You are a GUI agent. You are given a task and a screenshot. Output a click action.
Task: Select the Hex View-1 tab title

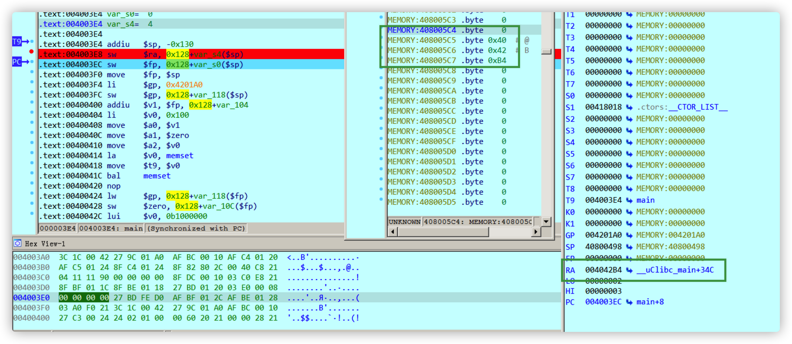click(45, 243)
